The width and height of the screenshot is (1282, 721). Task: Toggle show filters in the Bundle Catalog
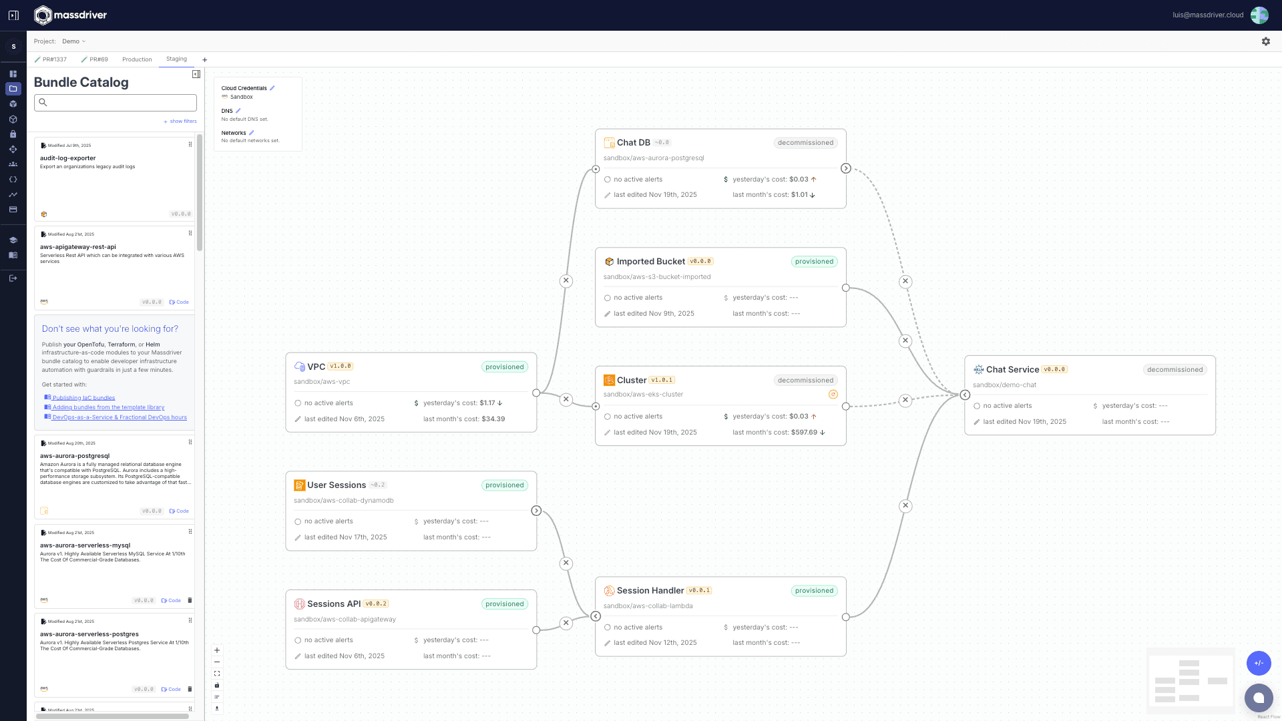pyautogui.click(x=180, y=121)
